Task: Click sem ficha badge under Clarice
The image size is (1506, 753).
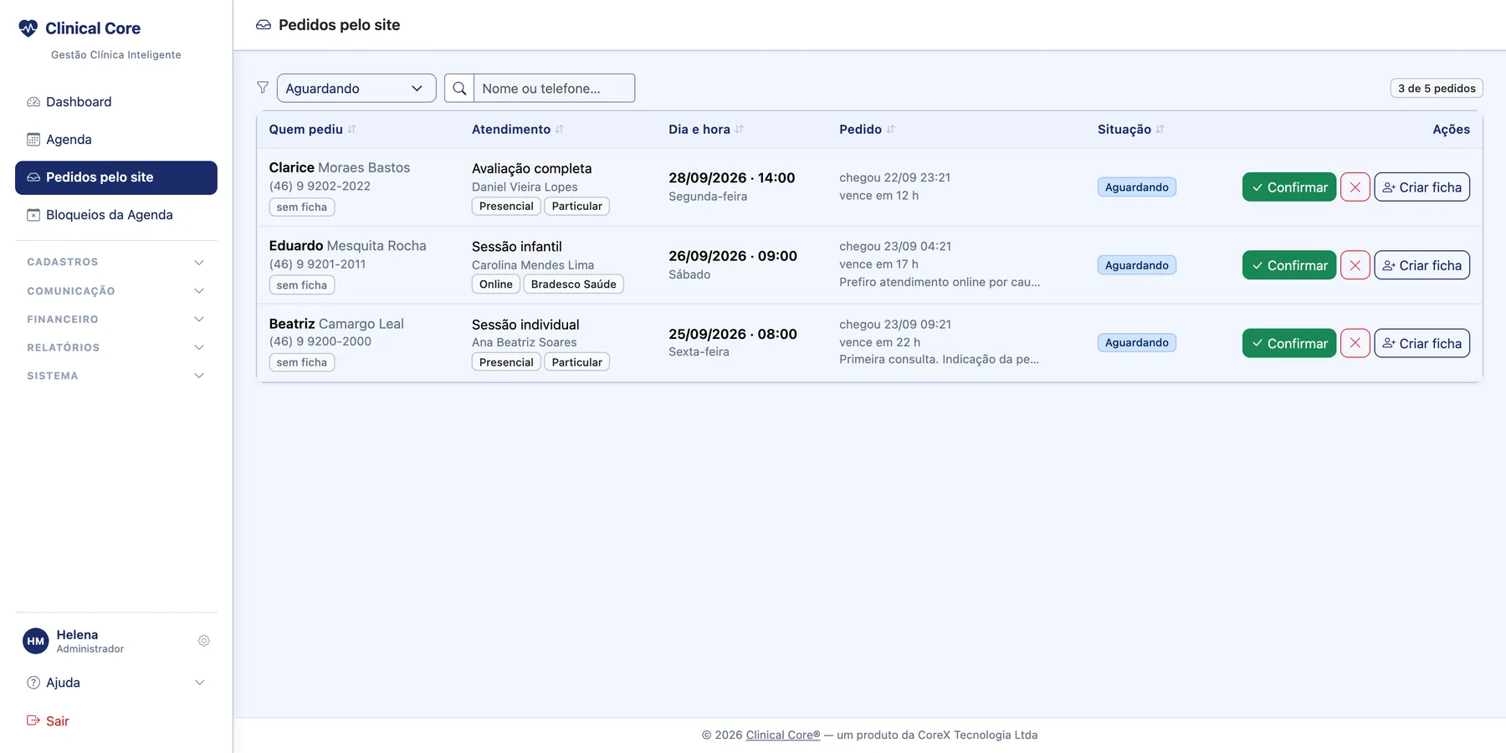Action: coord(302,207)
